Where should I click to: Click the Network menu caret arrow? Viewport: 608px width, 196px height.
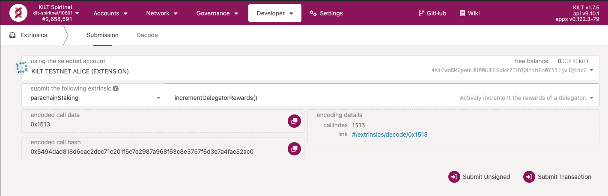pos(176,14)
